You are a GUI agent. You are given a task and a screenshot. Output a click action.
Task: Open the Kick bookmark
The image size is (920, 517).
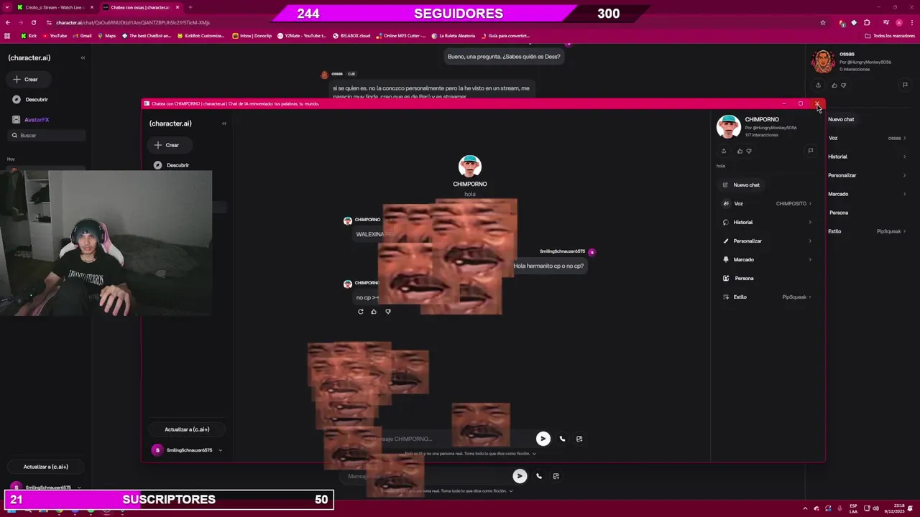click(x=29, y=36)
